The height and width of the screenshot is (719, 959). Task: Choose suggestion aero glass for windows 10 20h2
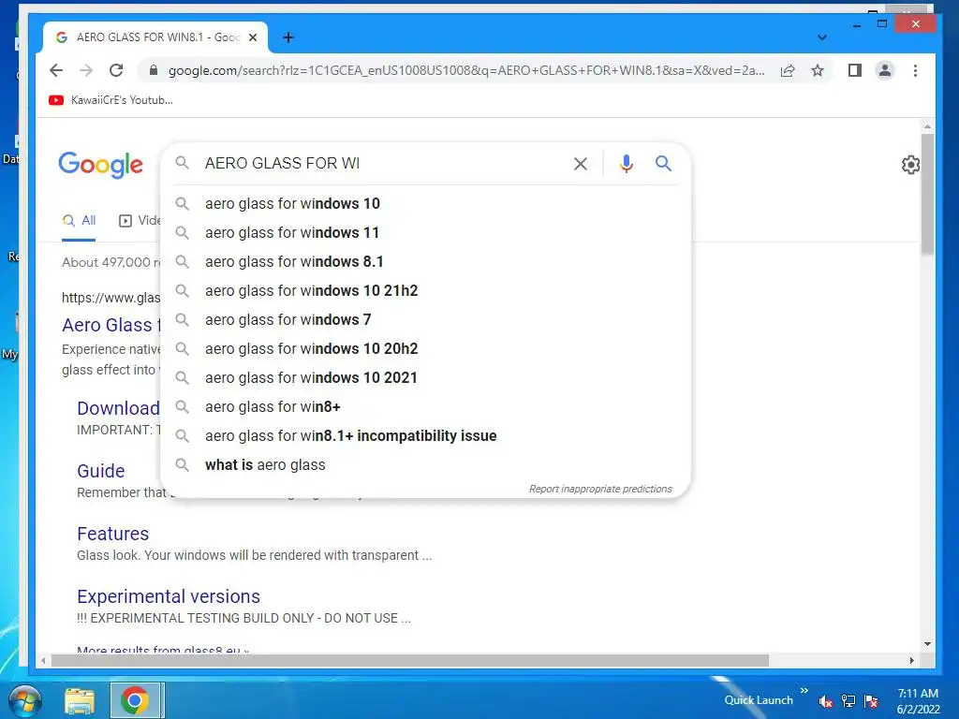[426, 348]
